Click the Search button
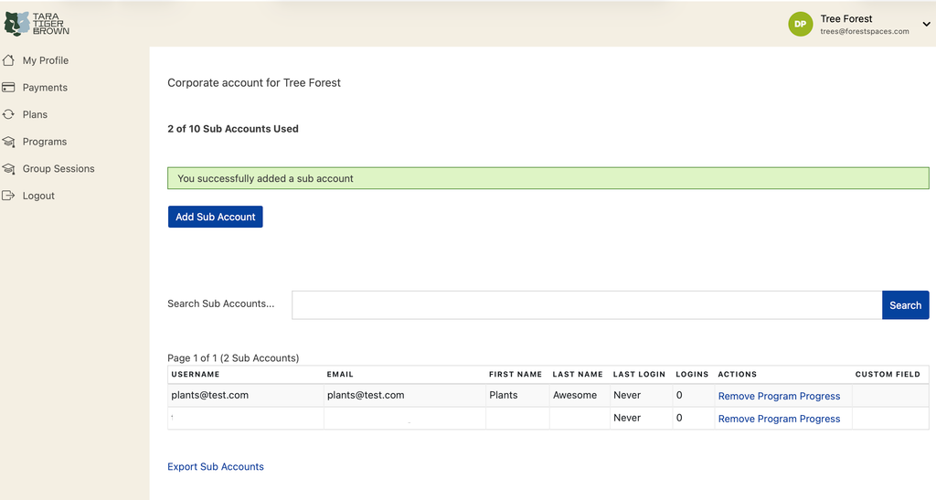The image size is (936, 500). tap(905, 305)
